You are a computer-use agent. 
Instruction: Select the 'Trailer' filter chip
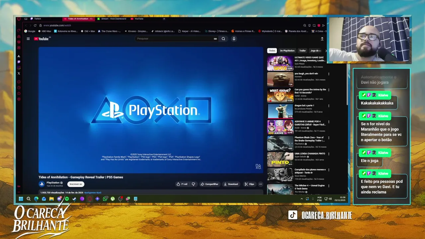302,51
